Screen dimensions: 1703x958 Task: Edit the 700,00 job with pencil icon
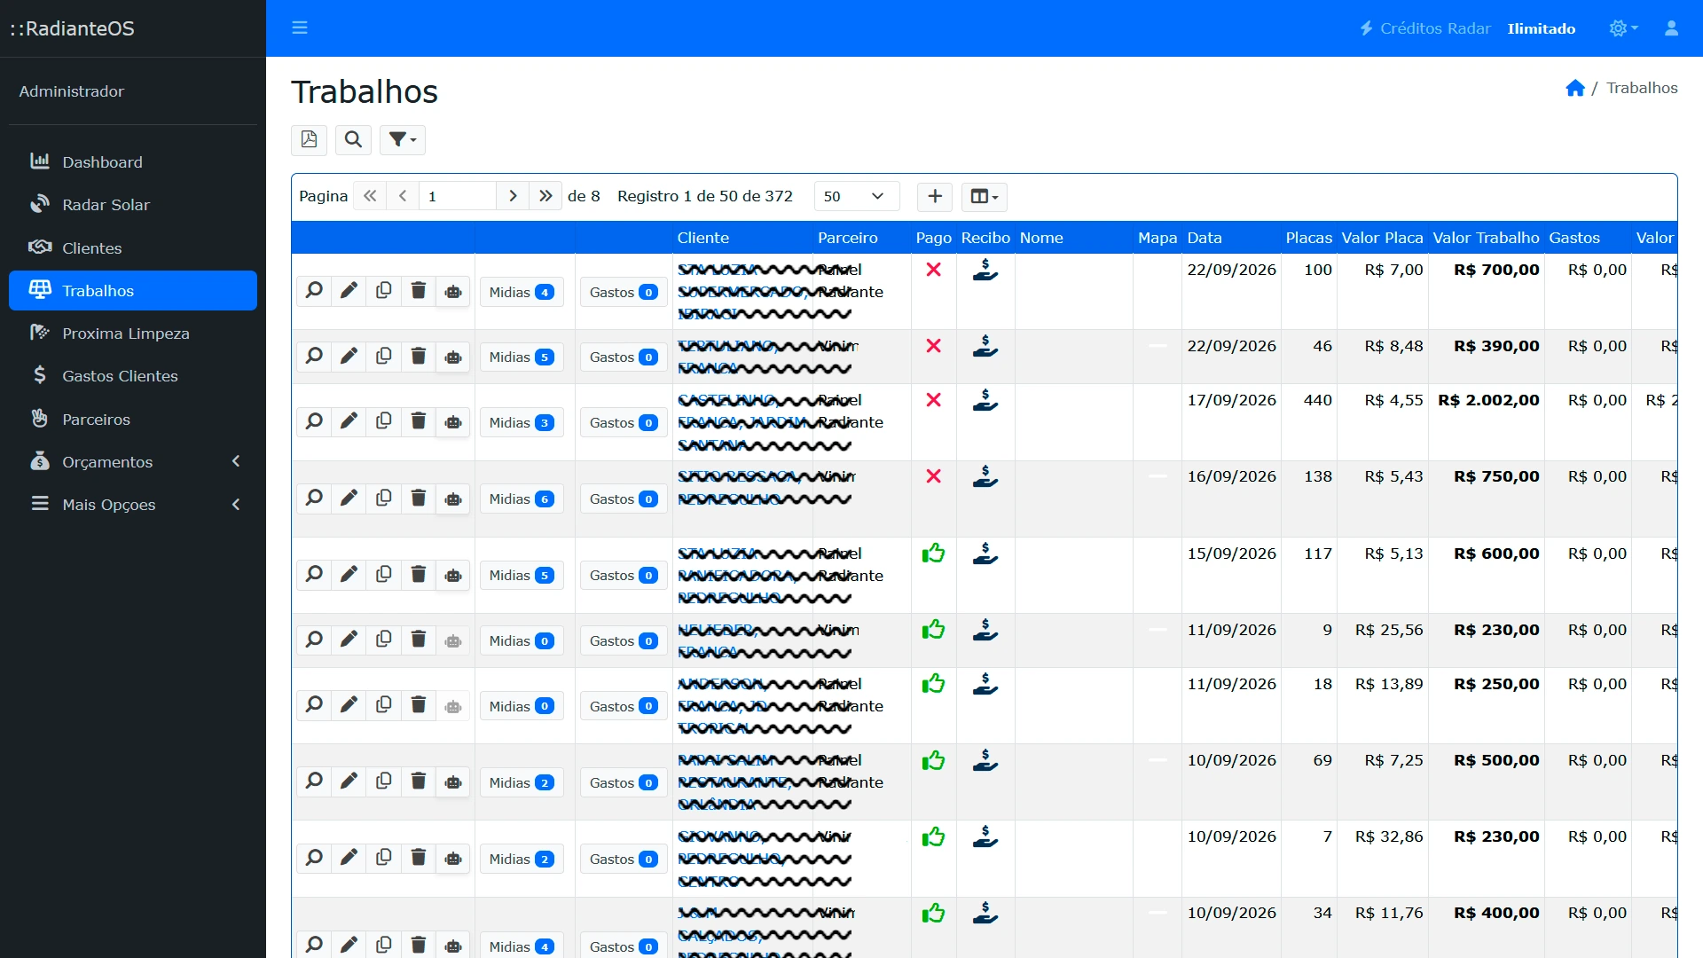point(349,291)
